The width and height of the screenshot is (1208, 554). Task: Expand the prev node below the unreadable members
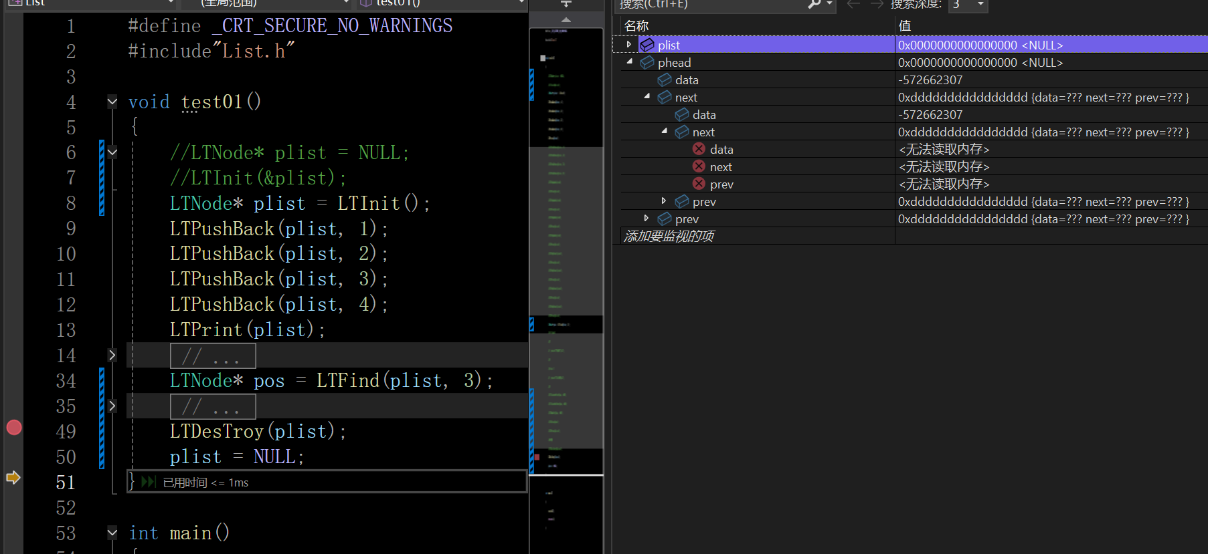point(664,200)
